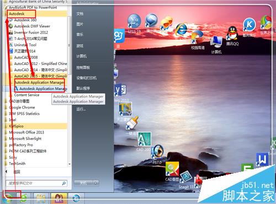Open the CAD viewer magnifier icon

click(x=172, y=171)
